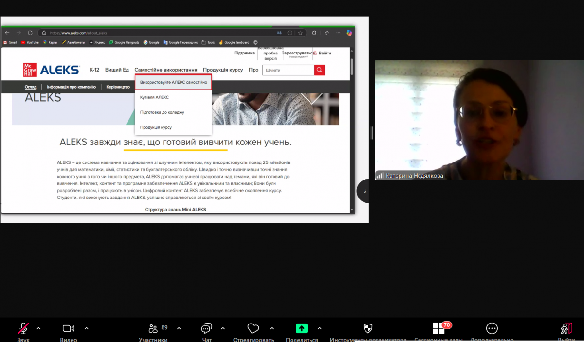Reload the ALEKS page

tap(30, 33)
